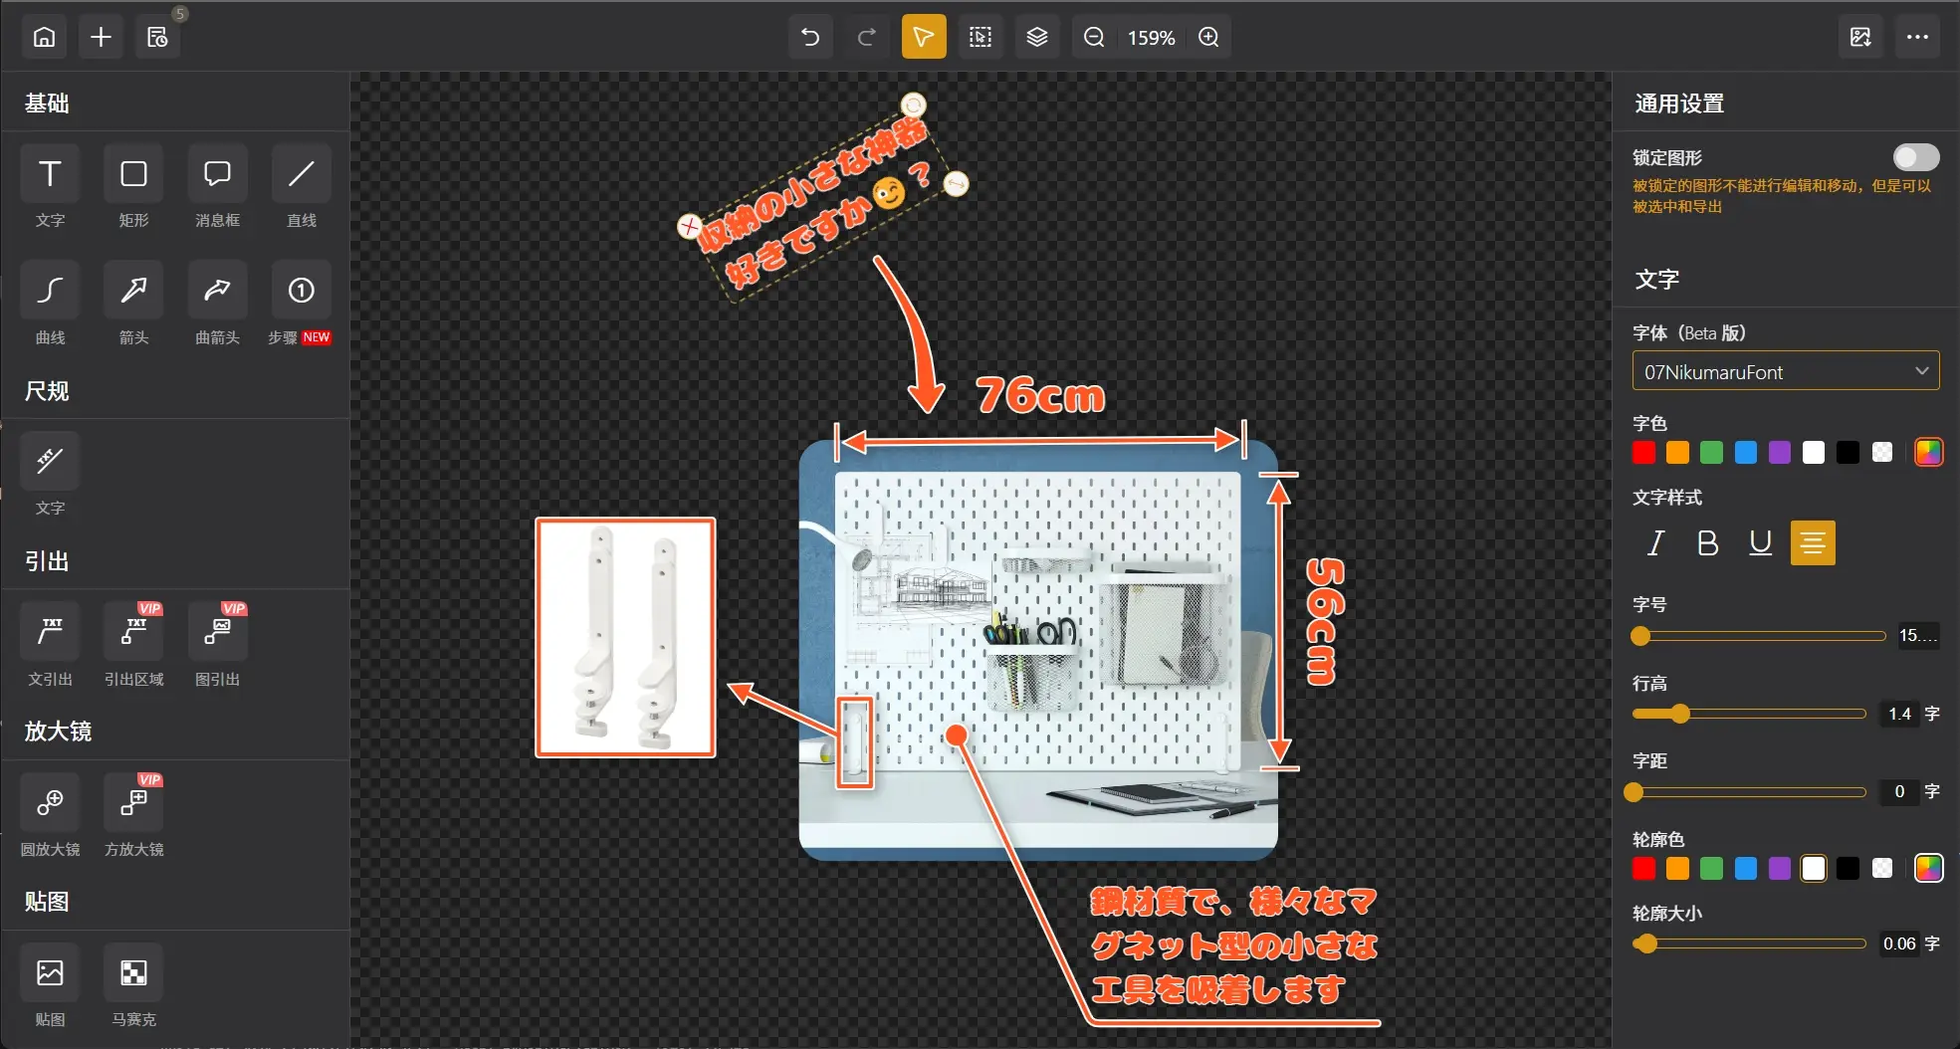
Task: Click the 行高 line height slider
Action: [x=1749, y=714]
